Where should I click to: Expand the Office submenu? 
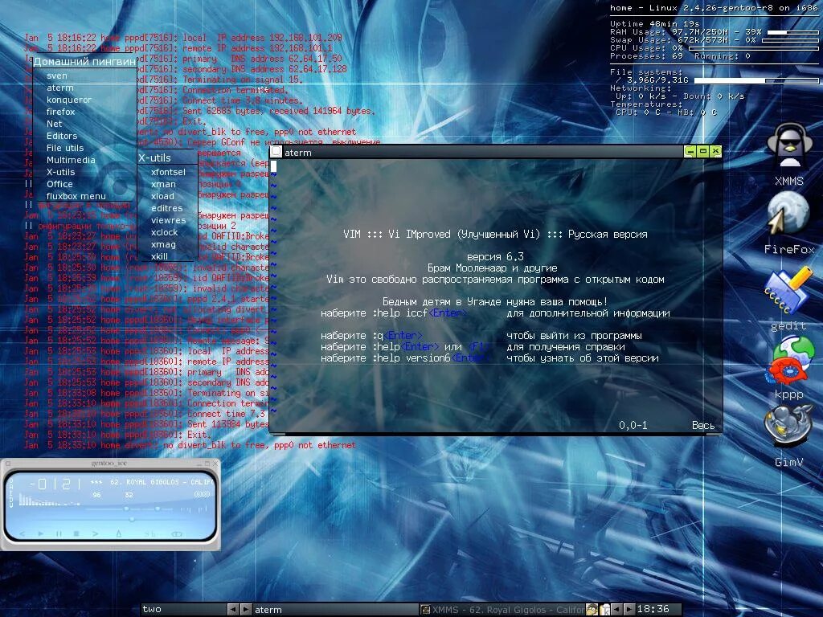[x=84, y=184]
